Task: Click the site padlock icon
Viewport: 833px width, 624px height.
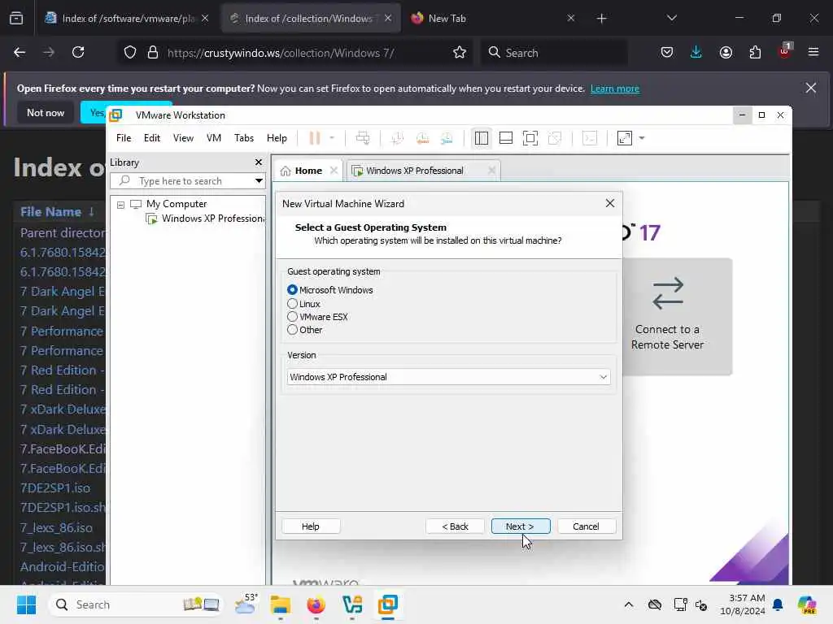Action: coord(153,53)
